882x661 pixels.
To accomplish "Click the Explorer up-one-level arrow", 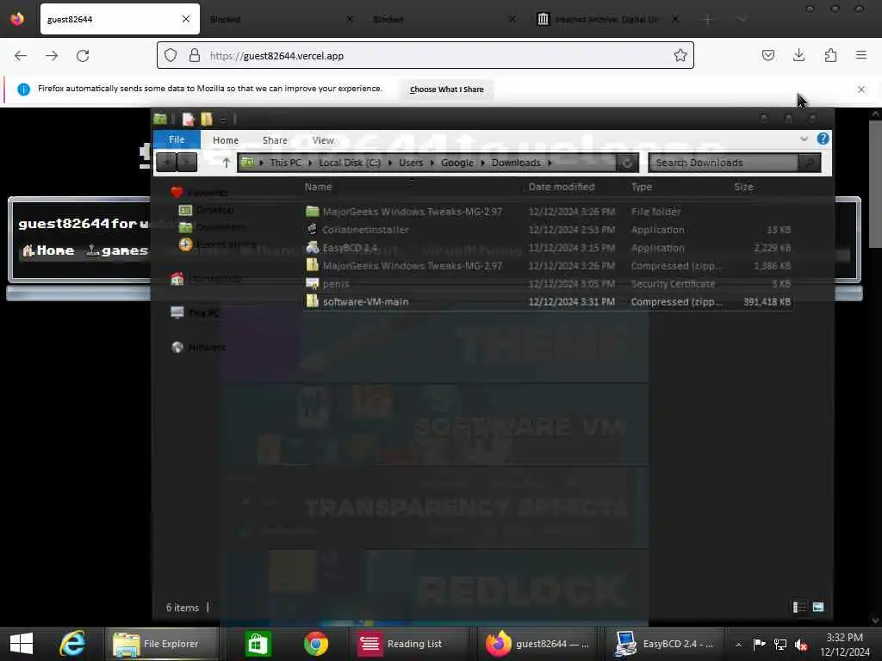I will tap(227, 163).
